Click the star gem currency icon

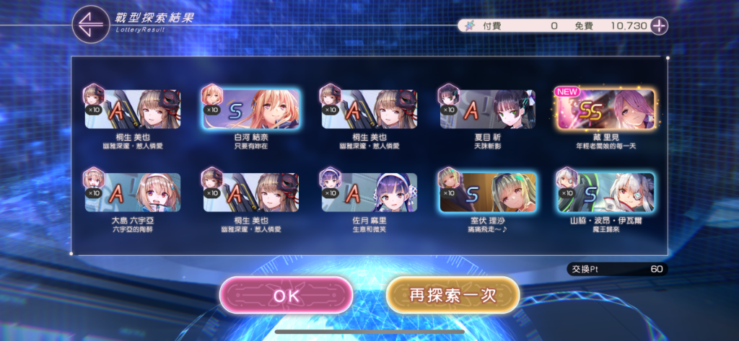tap(471, 26)
